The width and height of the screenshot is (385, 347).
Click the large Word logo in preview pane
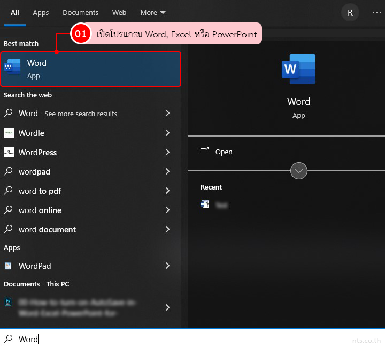[x=298, y=69]
